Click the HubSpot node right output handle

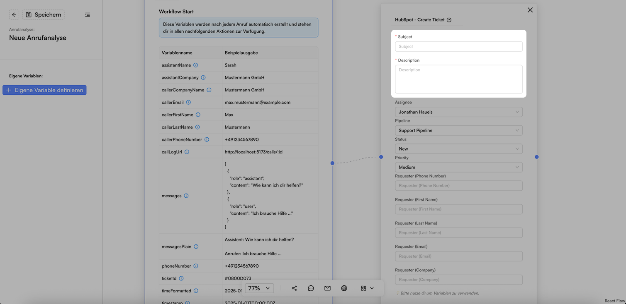(x=536, y=157)
